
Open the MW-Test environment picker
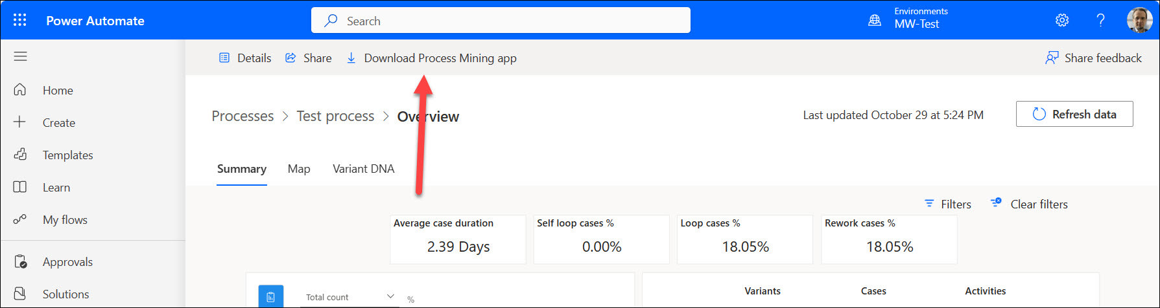916,24
